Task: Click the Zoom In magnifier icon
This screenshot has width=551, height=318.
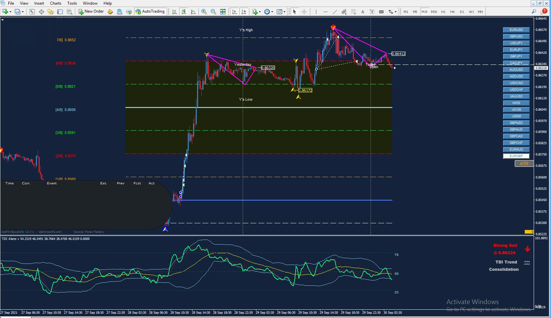Action: point(204,12)
